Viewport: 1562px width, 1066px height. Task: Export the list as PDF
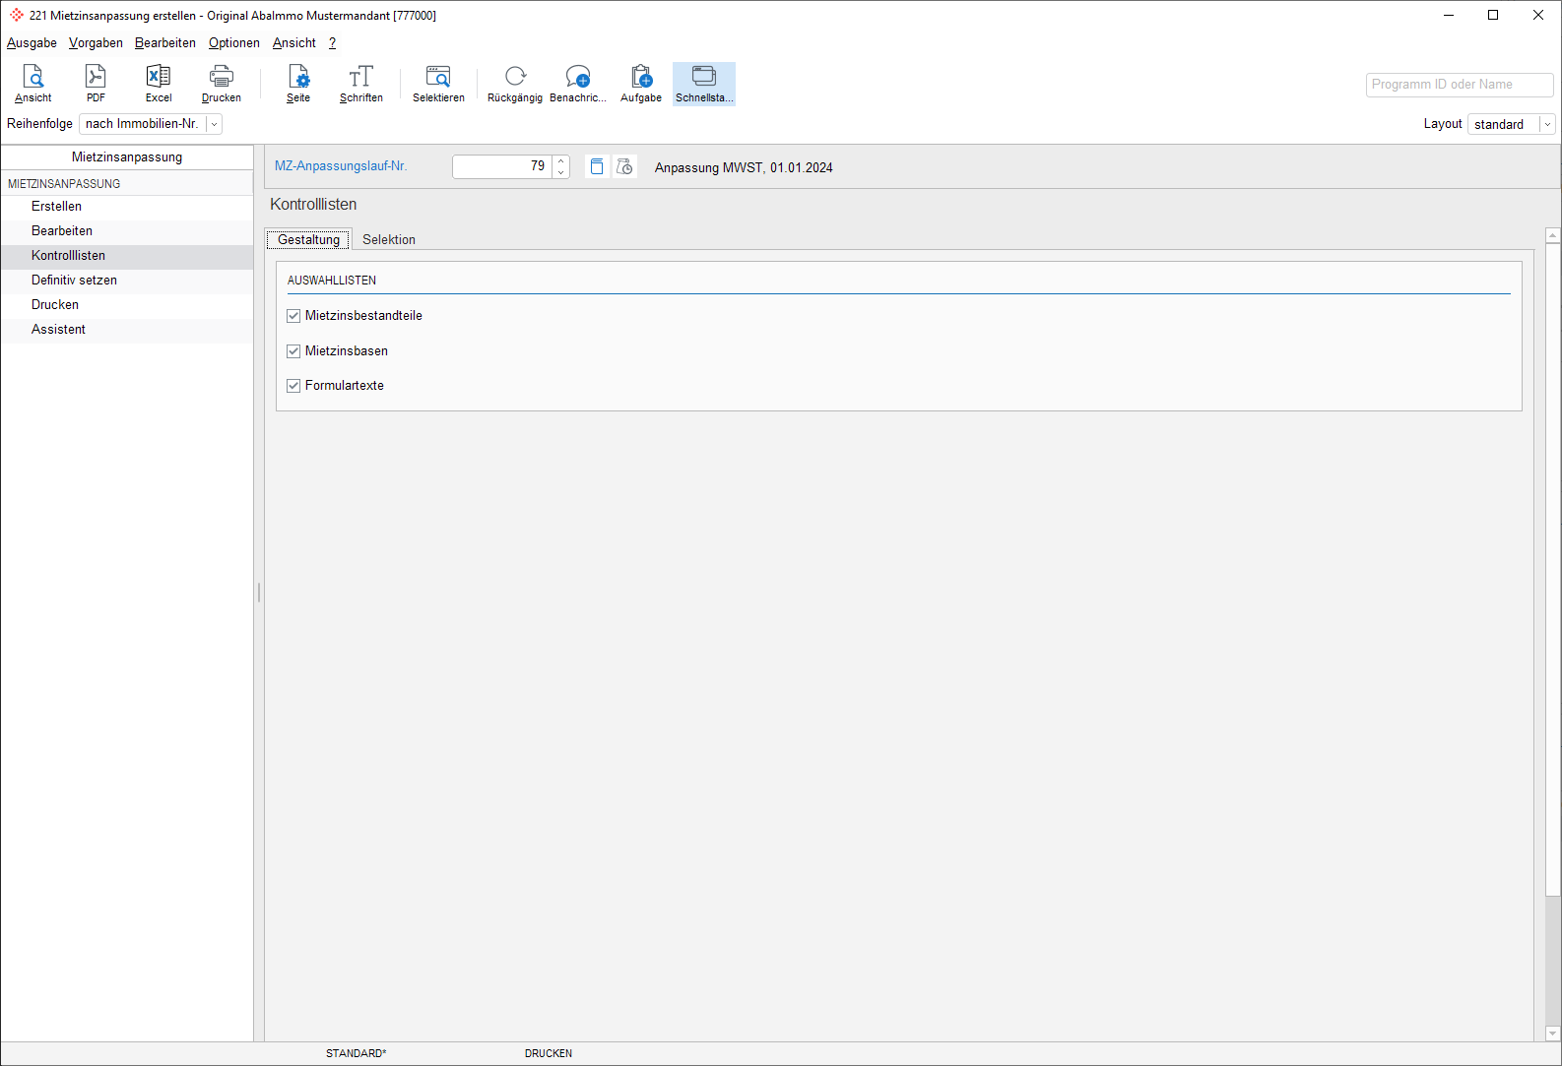coord(96,84)
